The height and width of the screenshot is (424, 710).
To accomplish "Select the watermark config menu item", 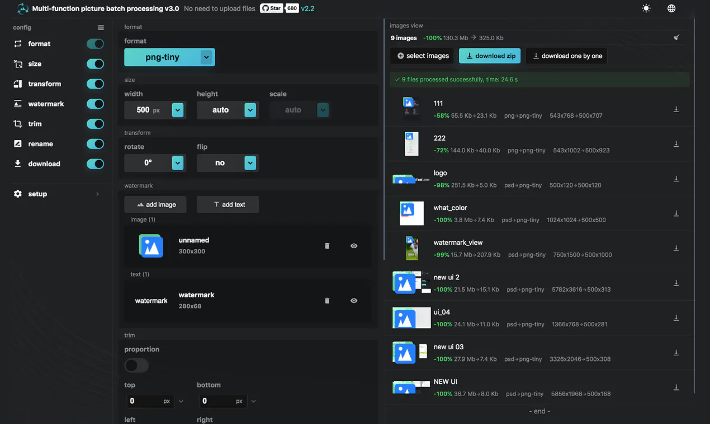I will 46,104.
